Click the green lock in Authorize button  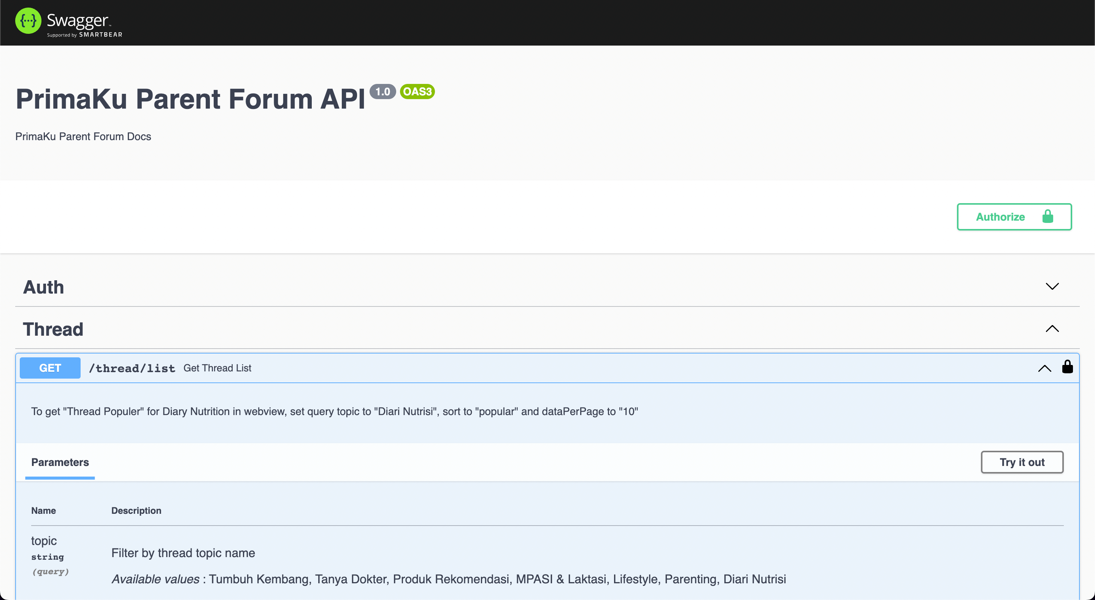coord(1047,216)
